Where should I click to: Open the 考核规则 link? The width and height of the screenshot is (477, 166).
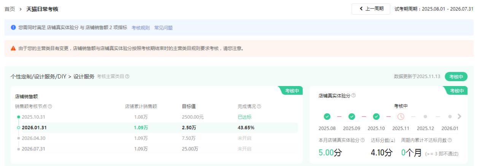click(x=140, y=28)
